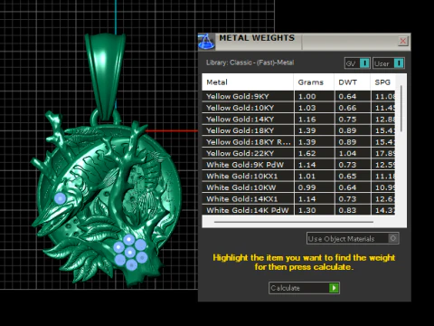This screenshot has width=434, height=326.
Task: Select the pendant bail in the viewport
Action: [x=105, y=75]
